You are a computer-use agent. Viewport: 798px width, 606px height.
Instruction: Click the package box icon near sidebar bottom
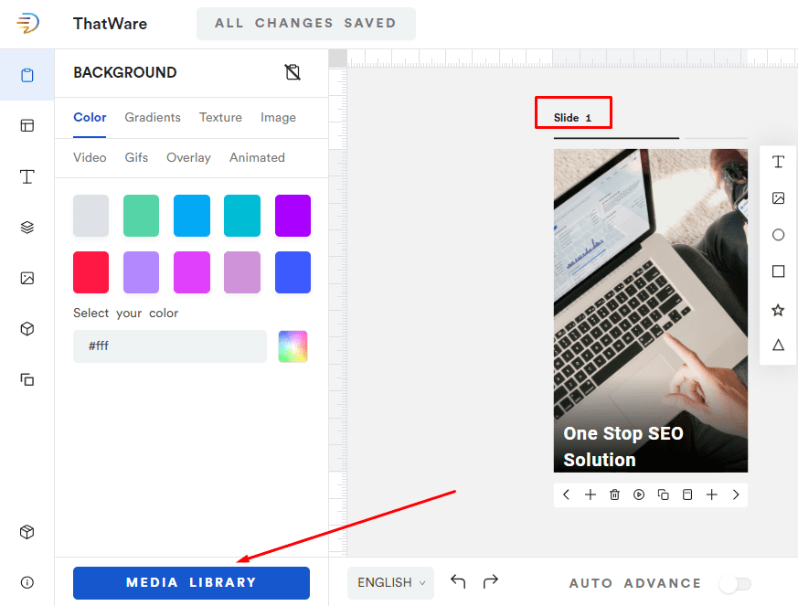[x=27, y=532]
